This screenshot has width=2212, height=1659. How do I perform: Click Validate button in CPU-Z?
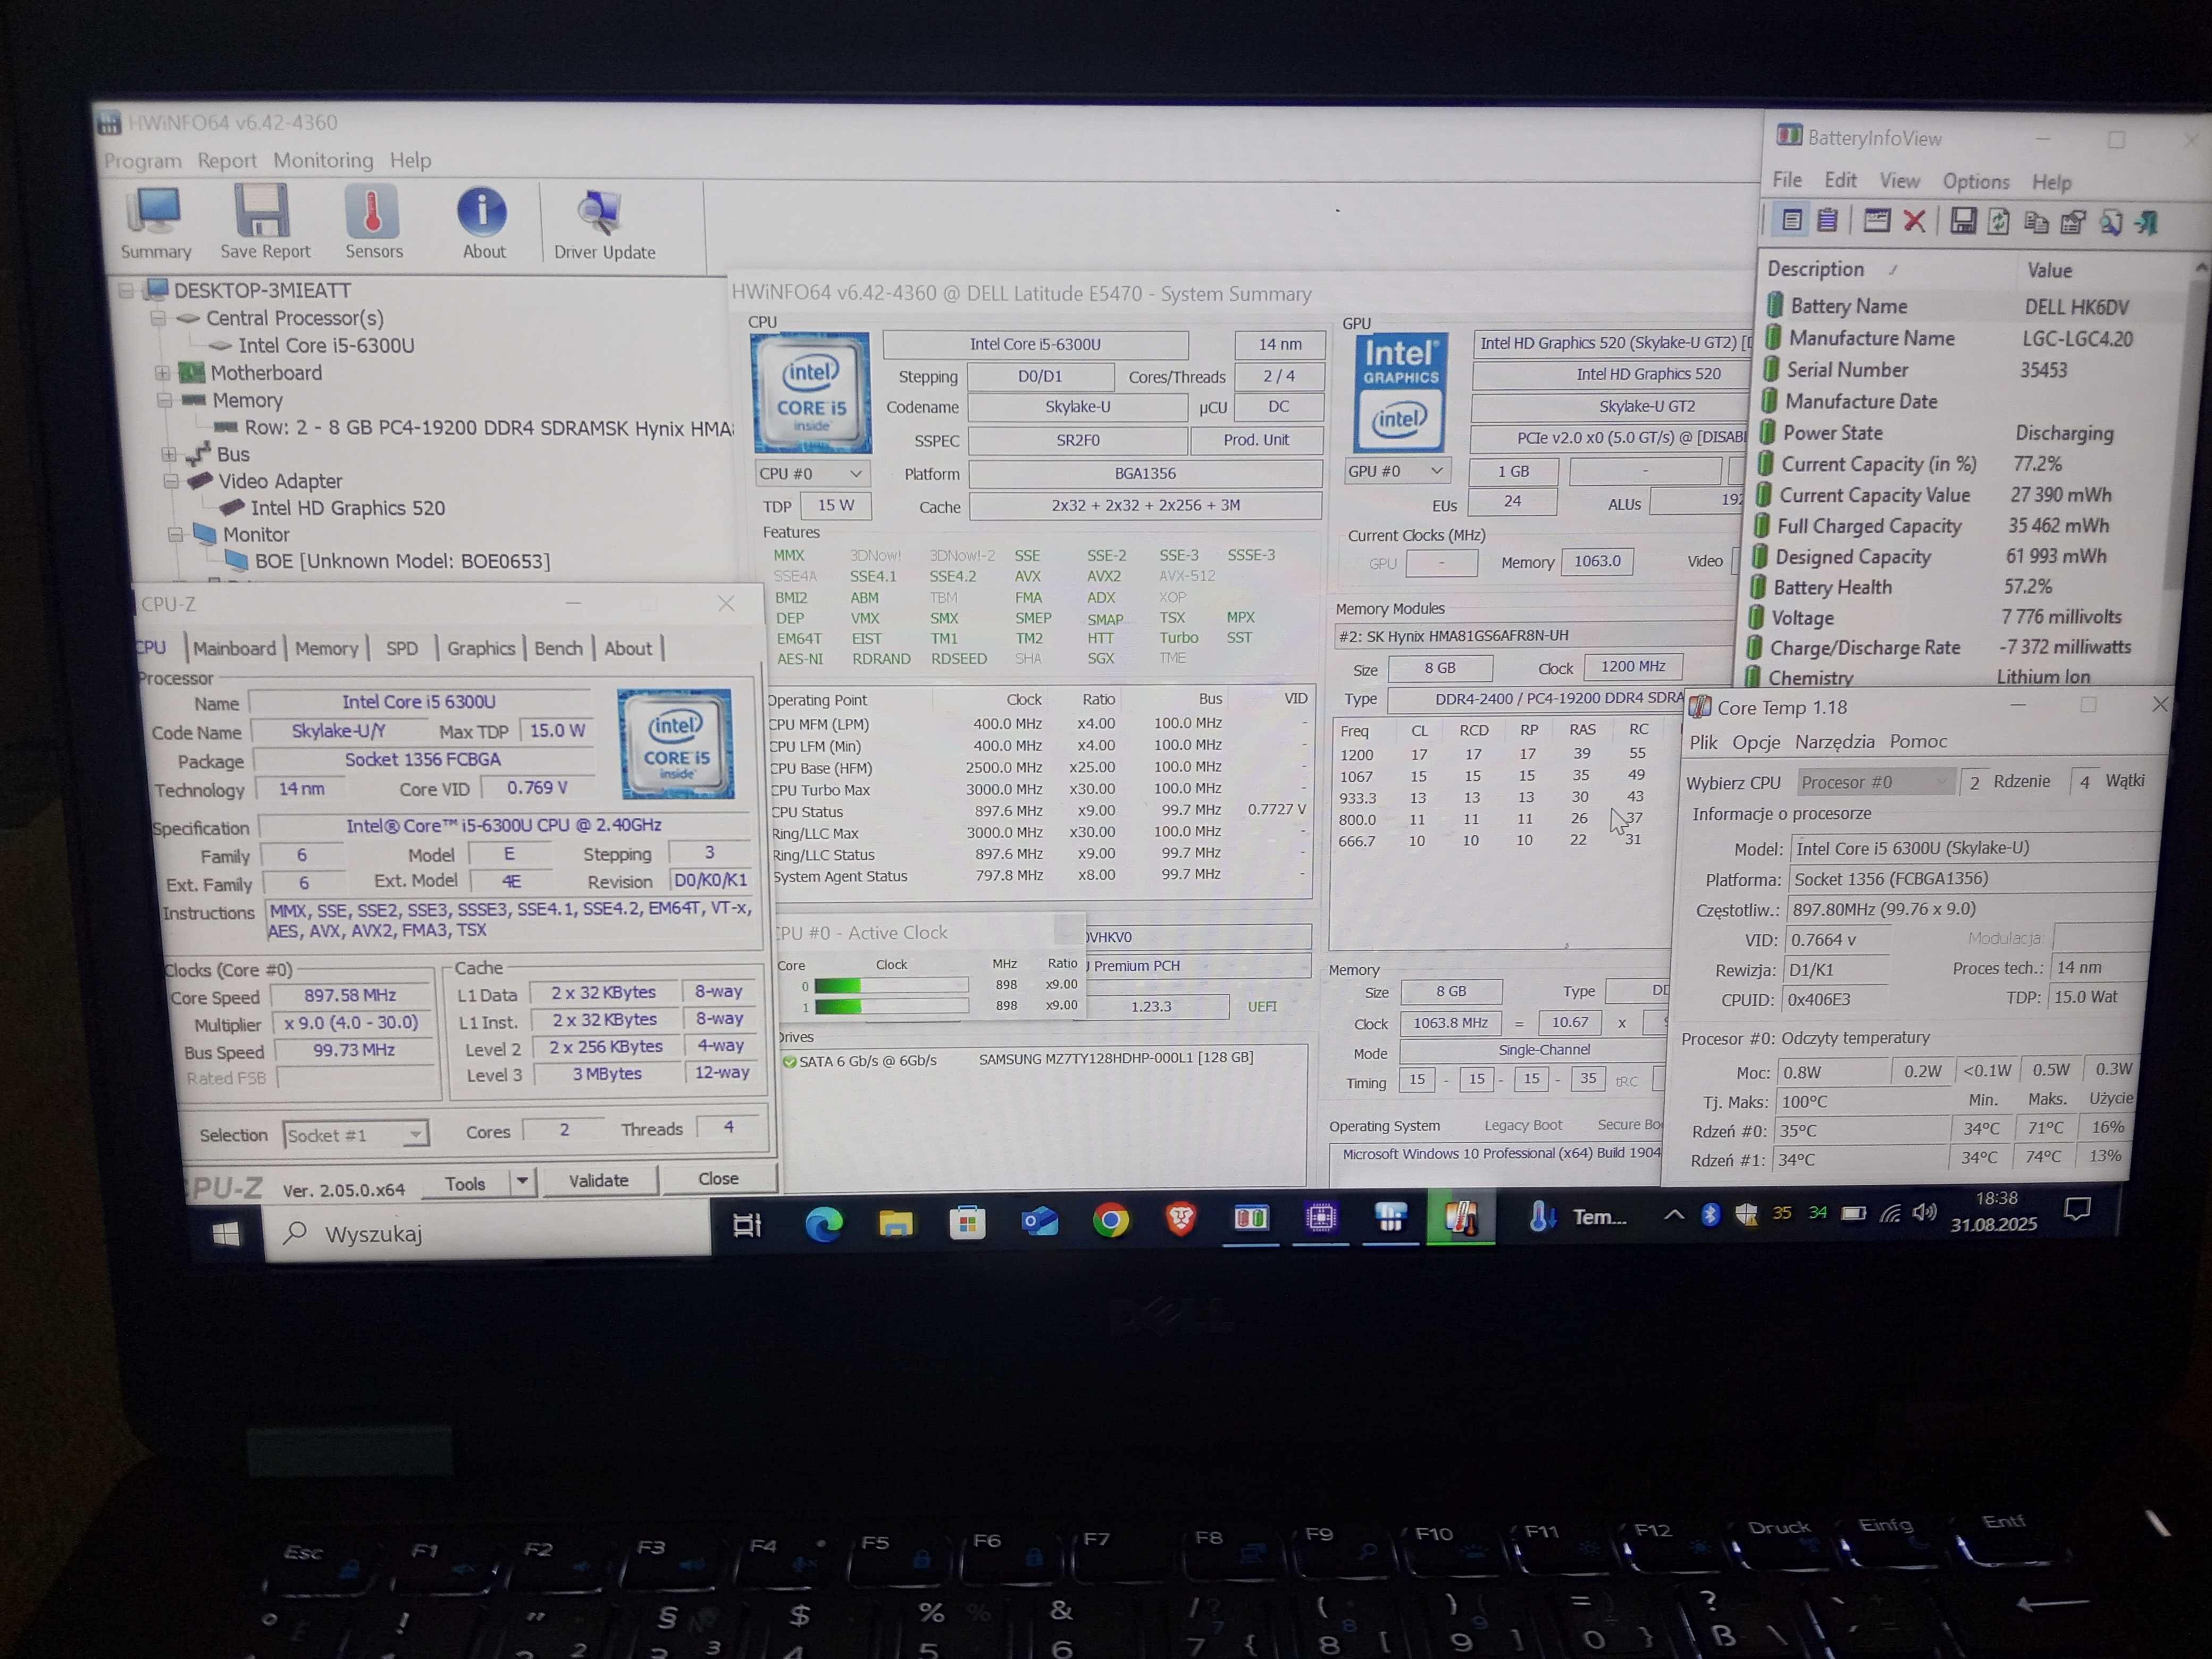pyautogui.click(x=598, y=1180)
